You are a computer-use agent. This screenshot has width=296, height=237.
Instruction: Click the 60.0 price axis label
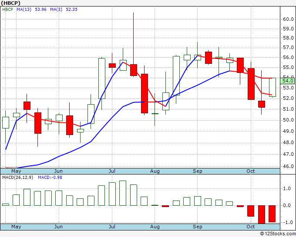(288, 19)
